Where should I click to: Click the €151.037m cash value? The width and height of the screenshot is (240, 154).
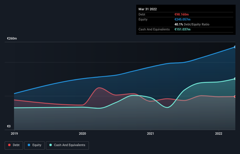tap(182, 29)
